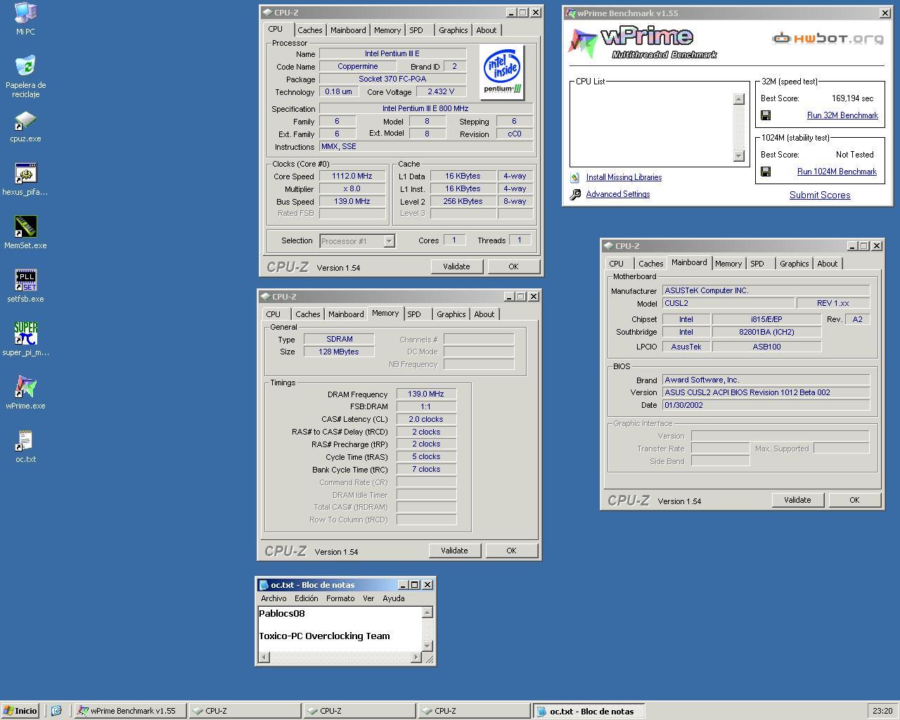Click Run 32M Benchmark link
Viewport: 900px width, 720px height.
click(x=842, y=115)
